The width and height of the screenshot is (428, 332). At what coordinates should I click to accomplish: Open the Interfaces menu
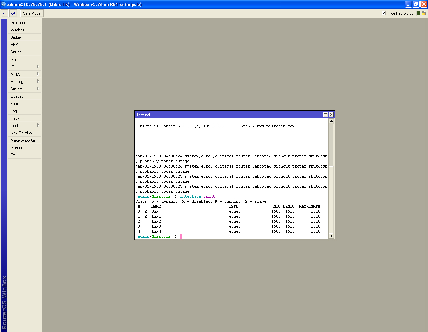[x=25, y=23]
